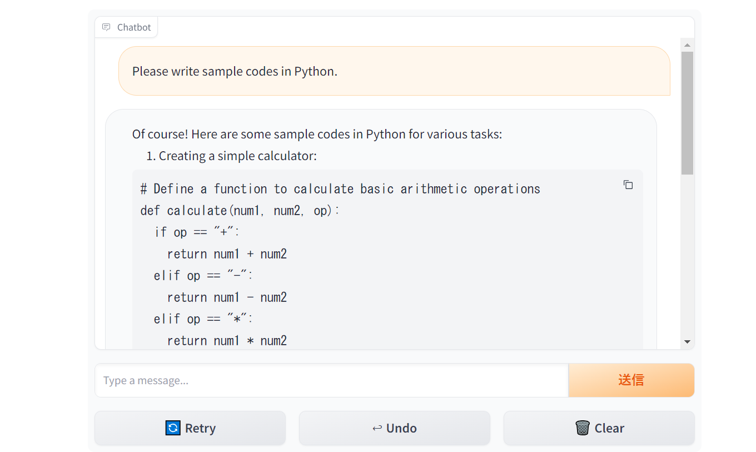Click the Creating a simple calculator list item
The height and width of the screenshot is (452, 756).
click(238, 156)
